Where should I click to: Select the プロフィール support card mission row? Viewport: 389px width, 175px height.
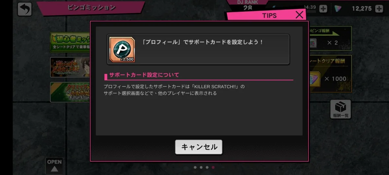(x=198, y=49)
